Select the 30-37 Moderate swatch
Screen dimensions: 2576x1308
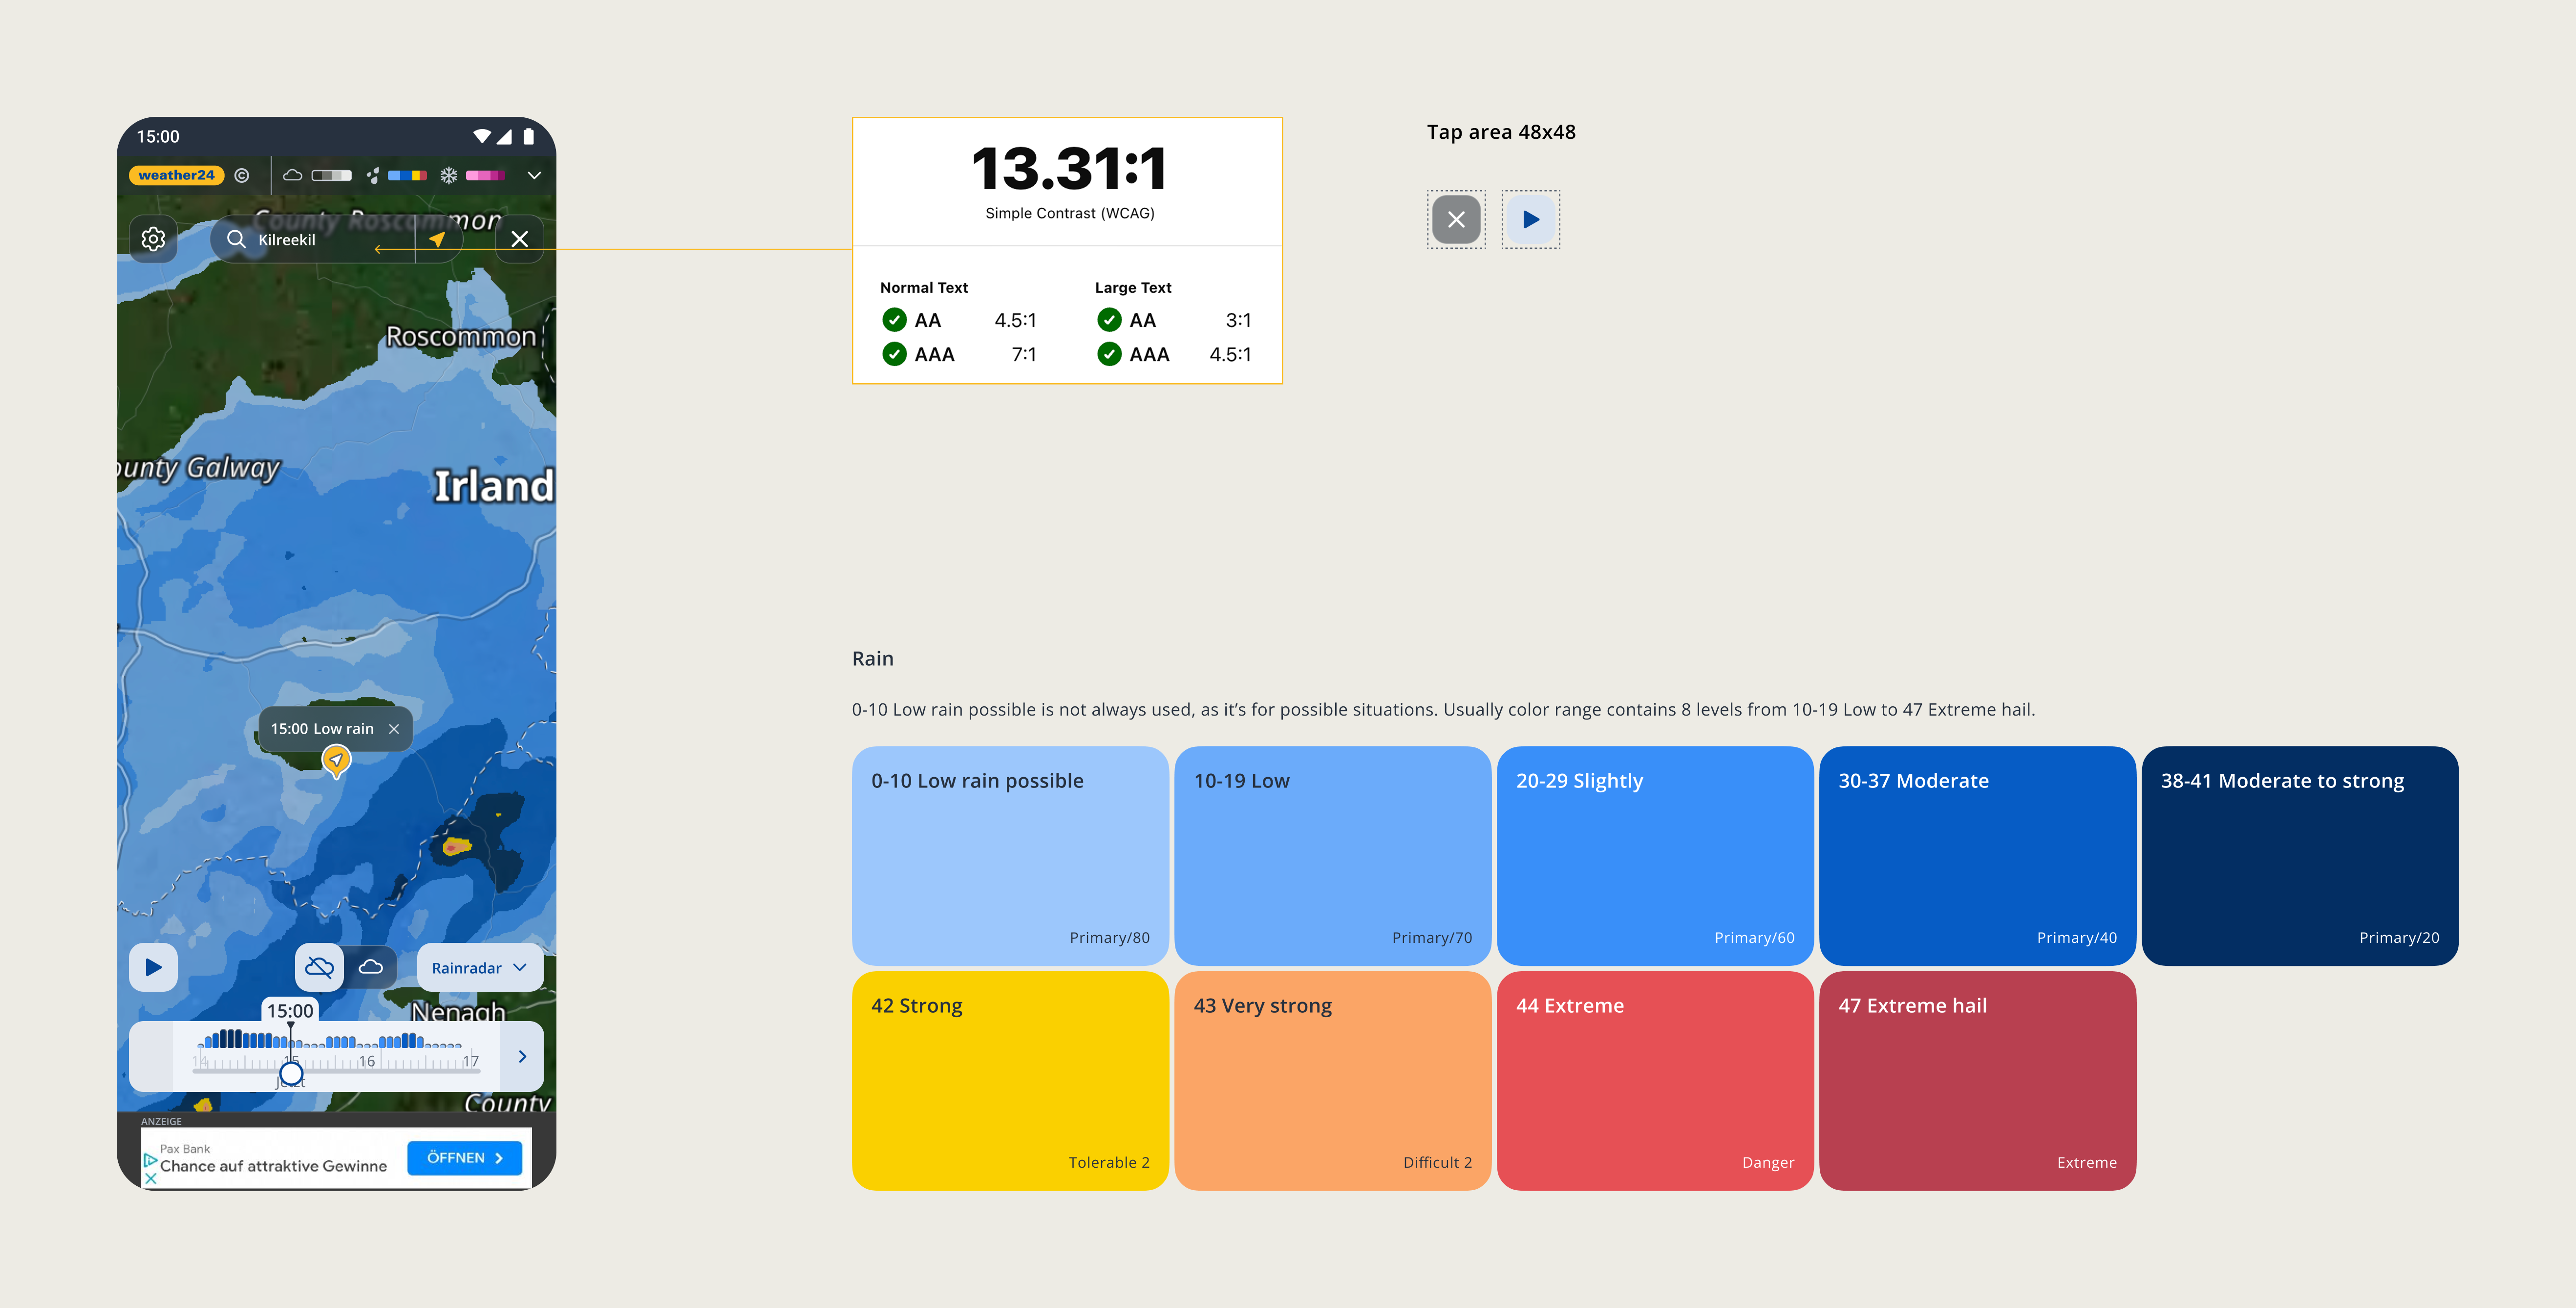[x=1977, y=856]
